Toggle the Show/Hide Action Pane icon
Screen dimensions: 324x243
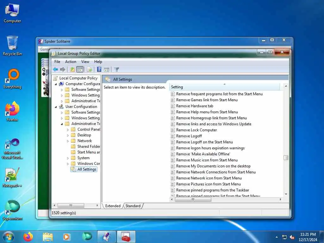click(x=107, y=69)
